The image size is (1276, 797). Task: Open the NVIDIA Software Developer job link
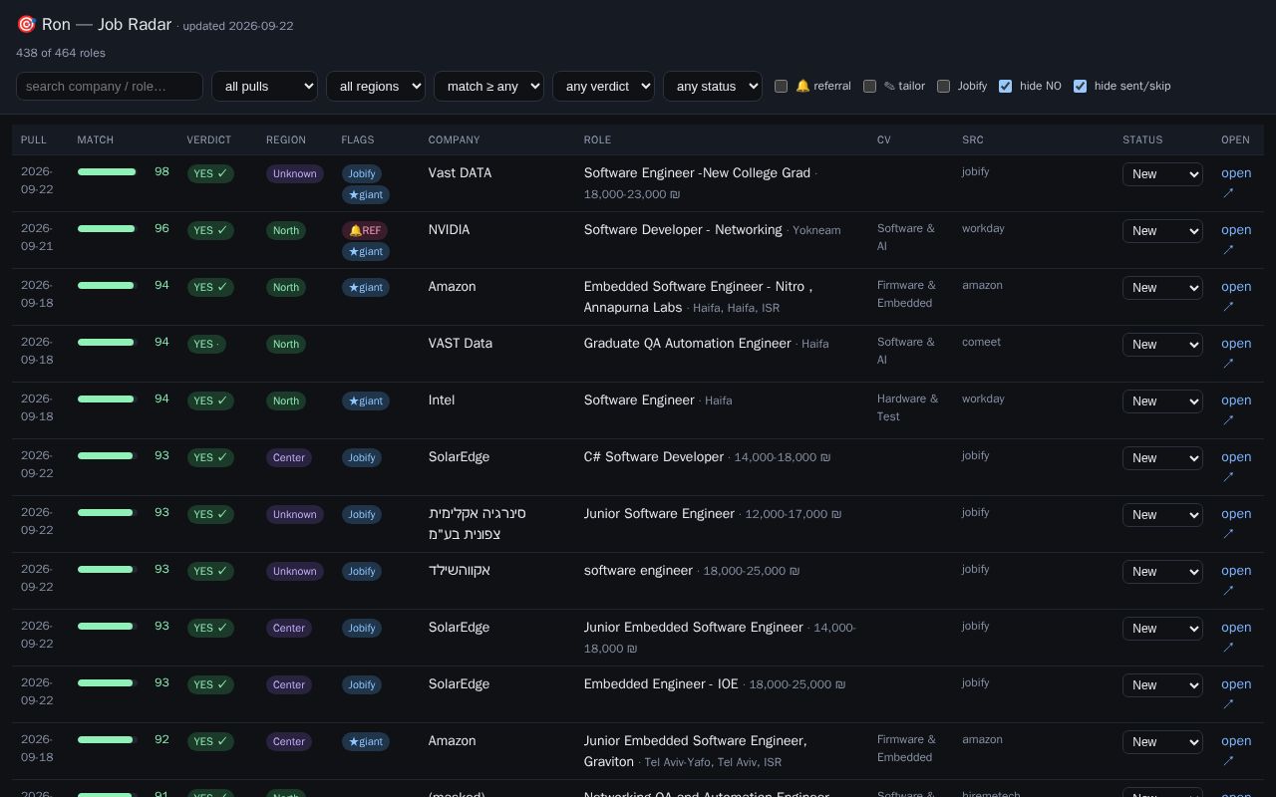point(1236,239)
